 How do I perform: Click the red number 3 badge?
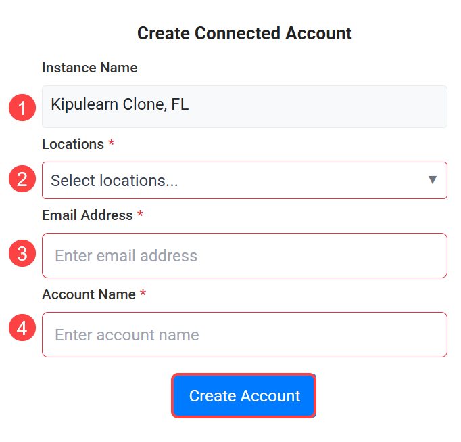[x=22, y=254]
